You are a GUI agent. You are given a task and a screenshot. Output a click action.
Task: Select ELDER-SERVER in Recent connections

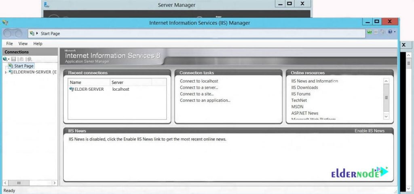[89, 89]
